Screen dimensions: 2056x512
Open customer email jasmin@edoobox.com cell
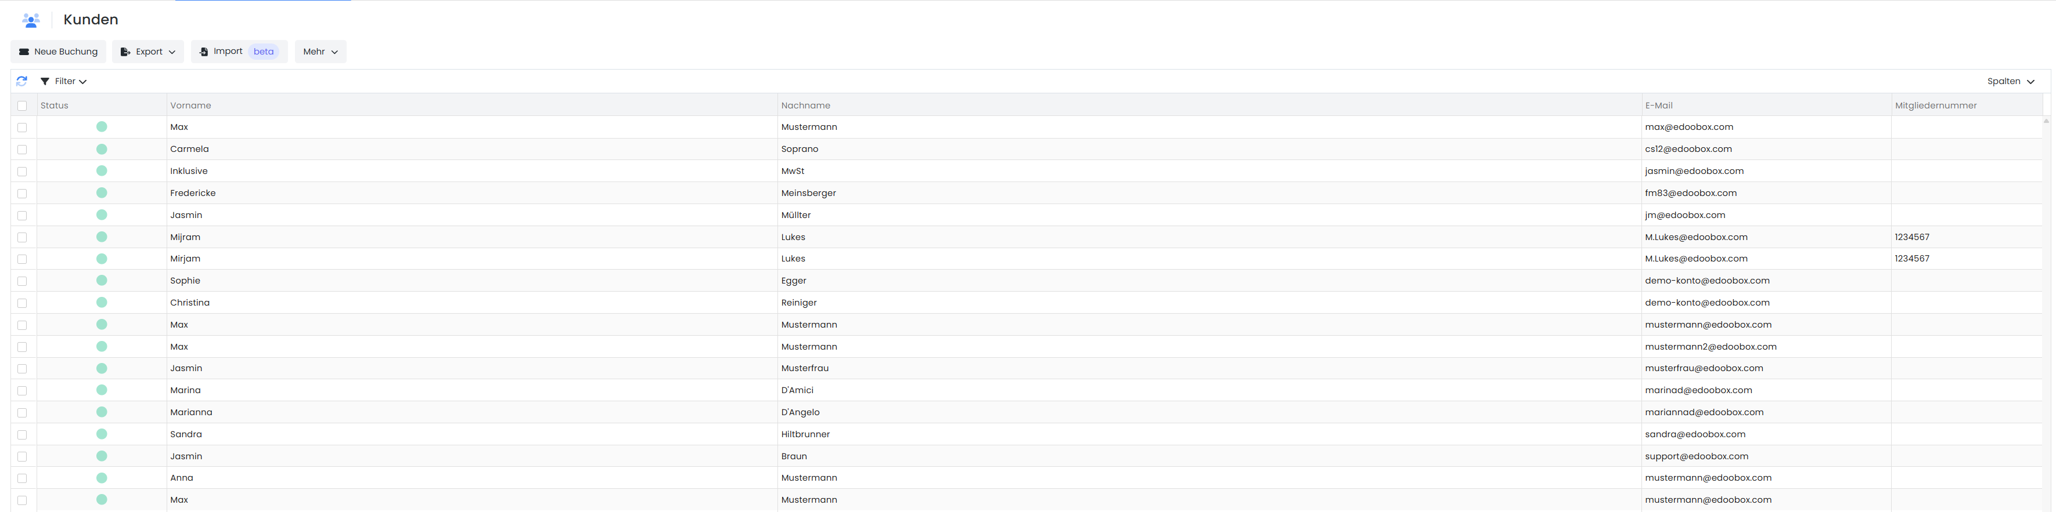(1694, 172)
